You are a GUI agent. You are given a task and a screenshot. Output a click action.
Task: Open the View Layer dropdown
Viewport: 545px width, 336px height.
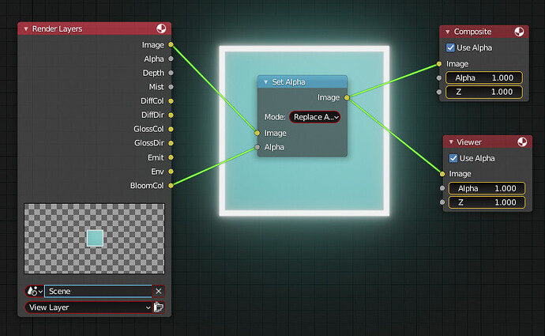(88, 308)
